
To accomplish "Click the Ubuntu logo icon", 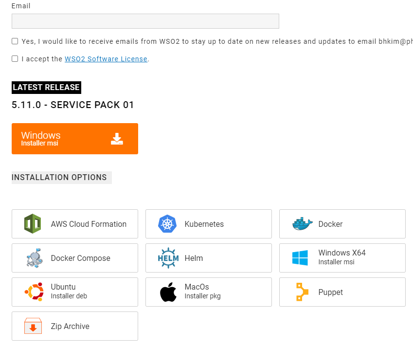I will point(34,292).
